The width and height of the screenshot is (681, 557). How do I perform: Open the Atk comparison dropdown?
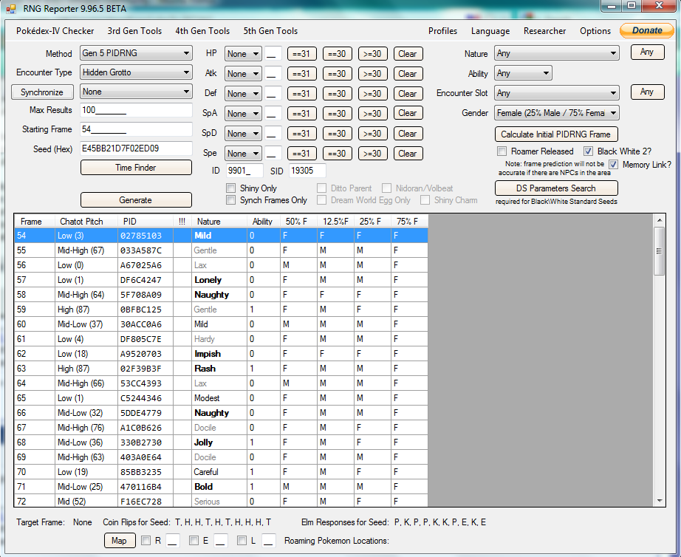(x=243, y=74)
